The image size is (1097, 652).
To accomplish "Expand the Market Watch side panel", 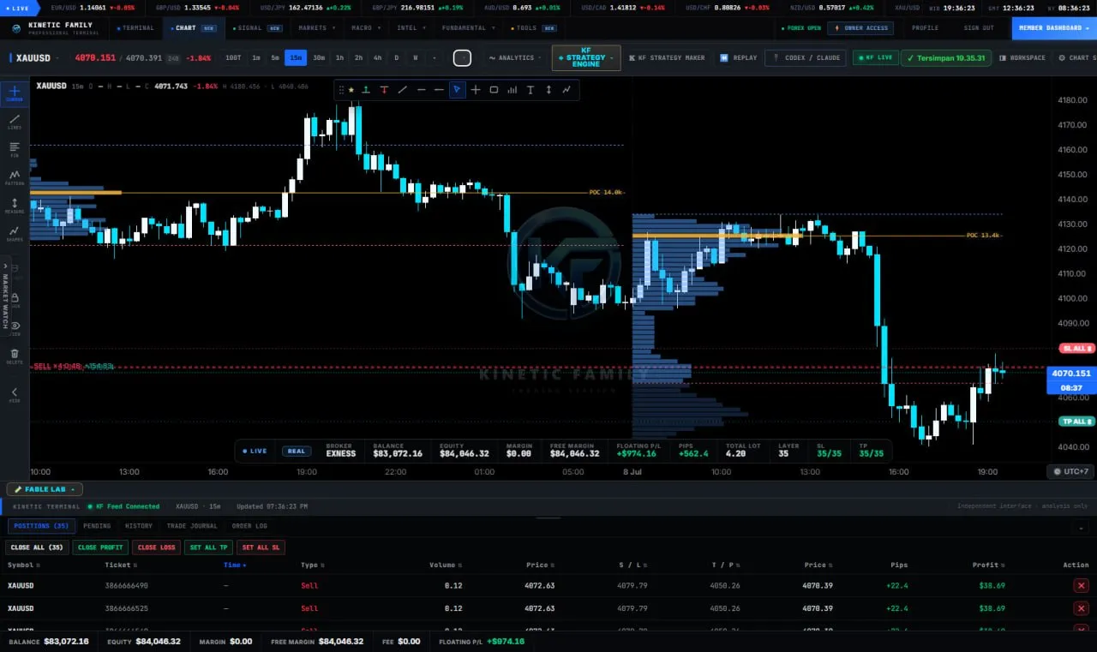I will click(5, 296).
